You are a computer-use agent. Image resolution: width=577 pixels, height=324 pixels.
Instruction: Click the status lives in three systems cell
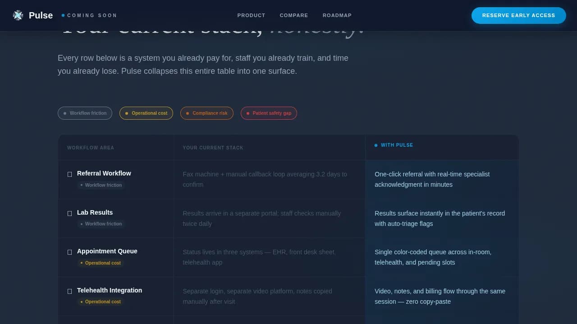click(x=270, y=257)
